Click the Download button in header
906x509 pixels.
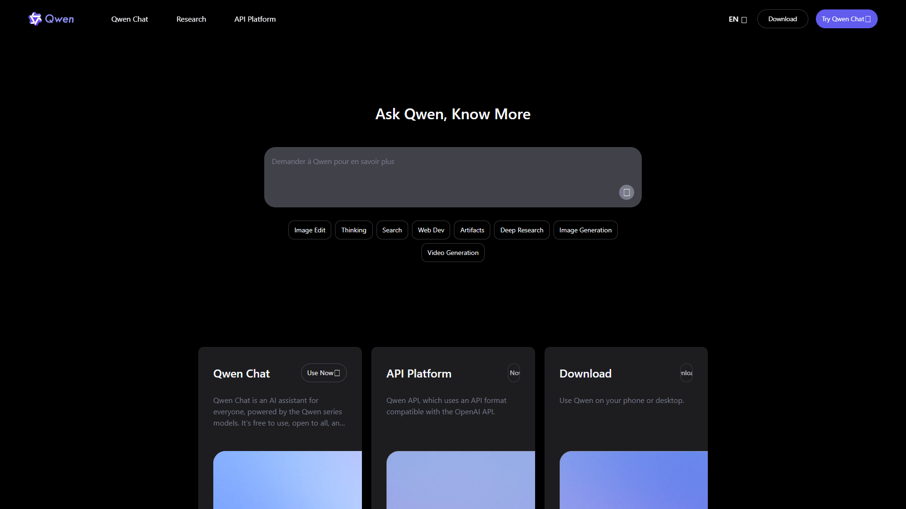[782, 19]
